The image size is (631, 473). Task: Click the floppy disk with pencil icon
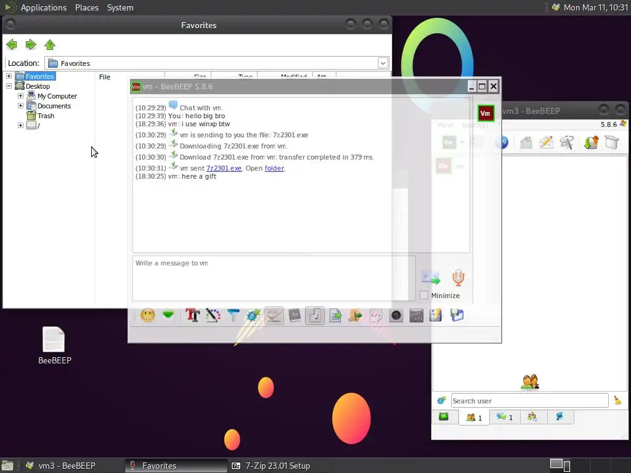(436, 315)
